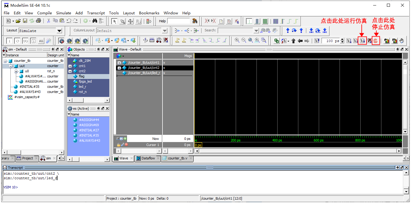Collapse the uut instance tree node
This screenshot has height=203, width=411.
(11, 66)
